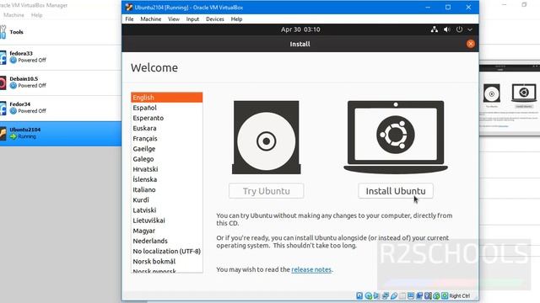This screenshot has height=303, width=540.
Task: Click the VM preview thumbnail in Manager
Action: click(510, 99)
